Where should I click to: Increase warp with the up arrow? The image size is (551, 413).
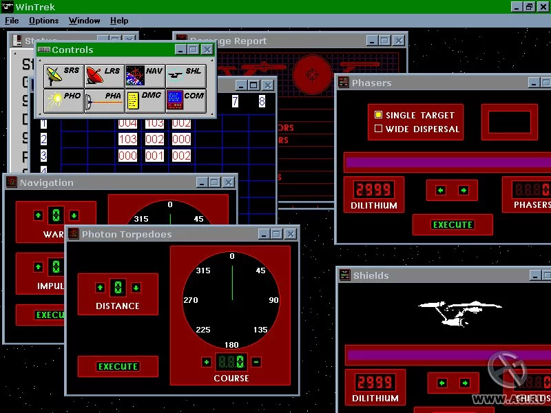[38, 215]
